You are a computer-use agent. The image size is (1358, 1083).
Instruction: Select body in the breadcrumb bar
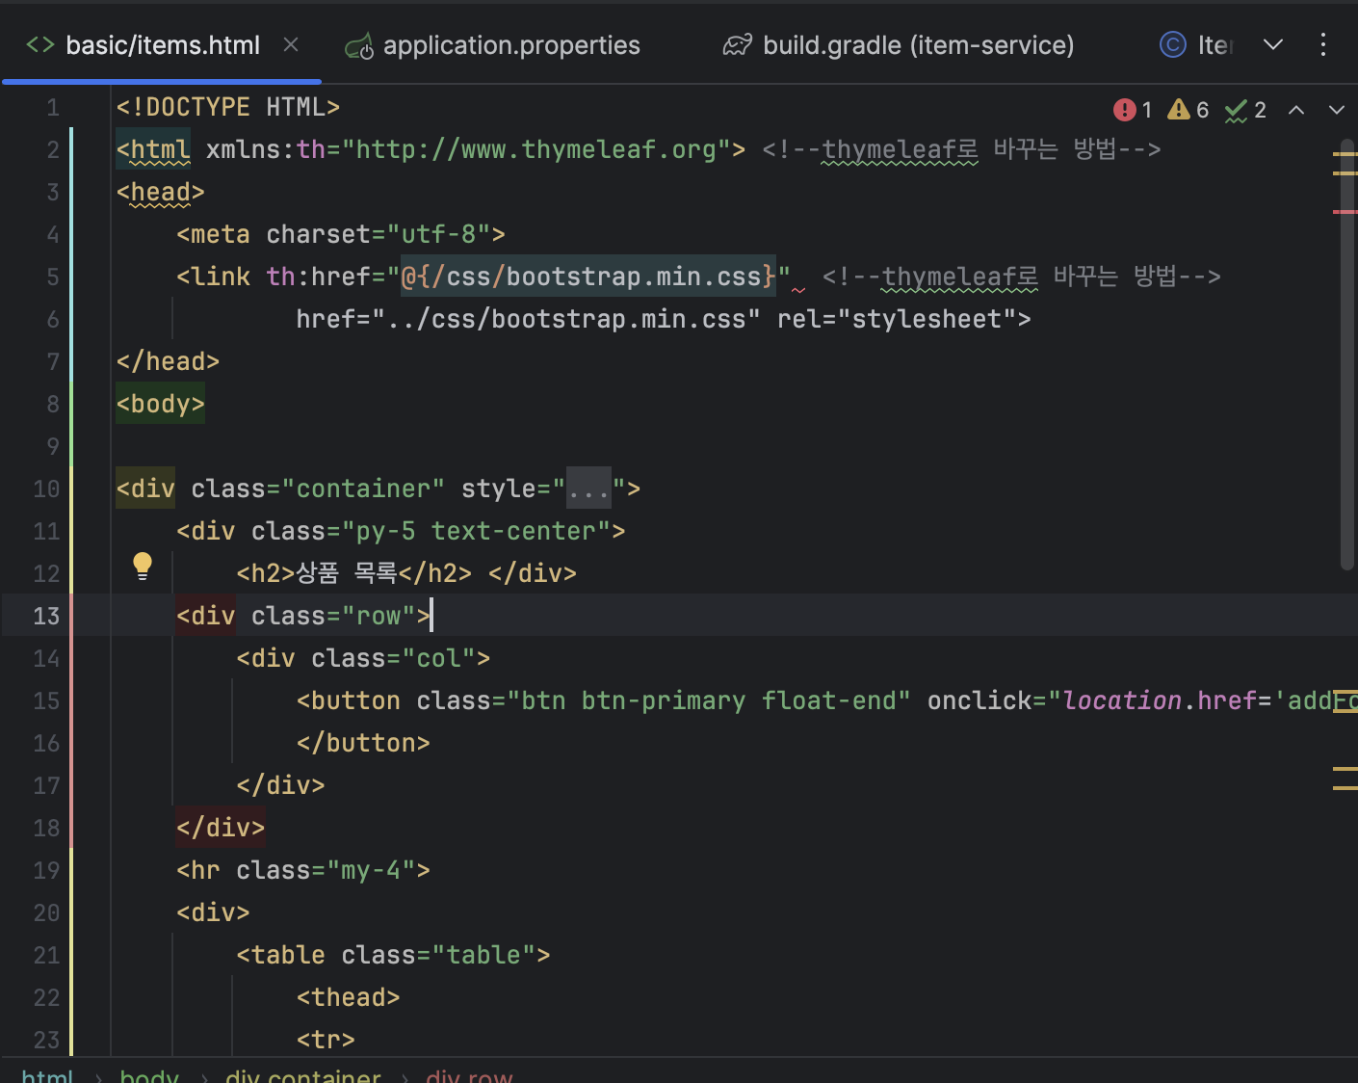[149, 1075]
